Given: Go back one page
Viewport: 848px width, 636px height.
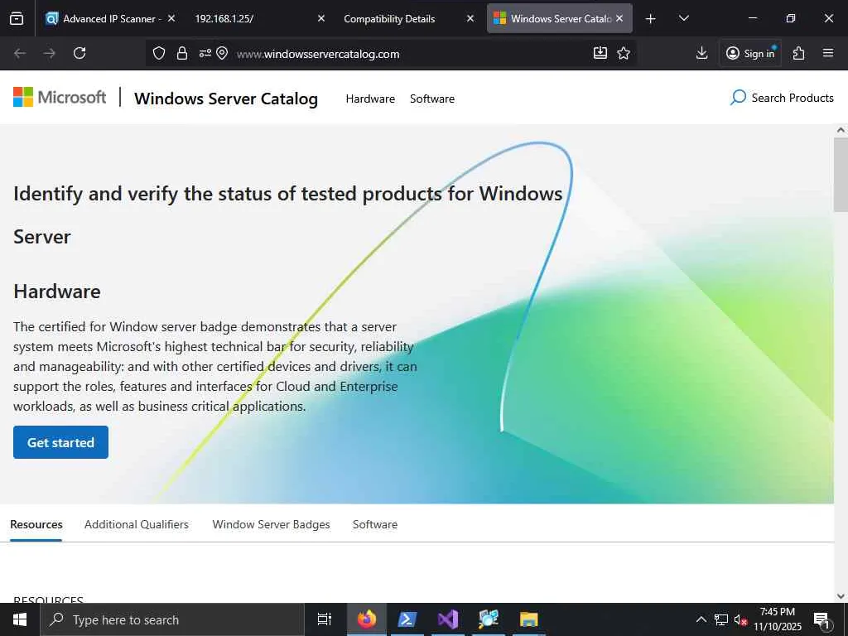Looking at the screenshot, I should [20, 53].
